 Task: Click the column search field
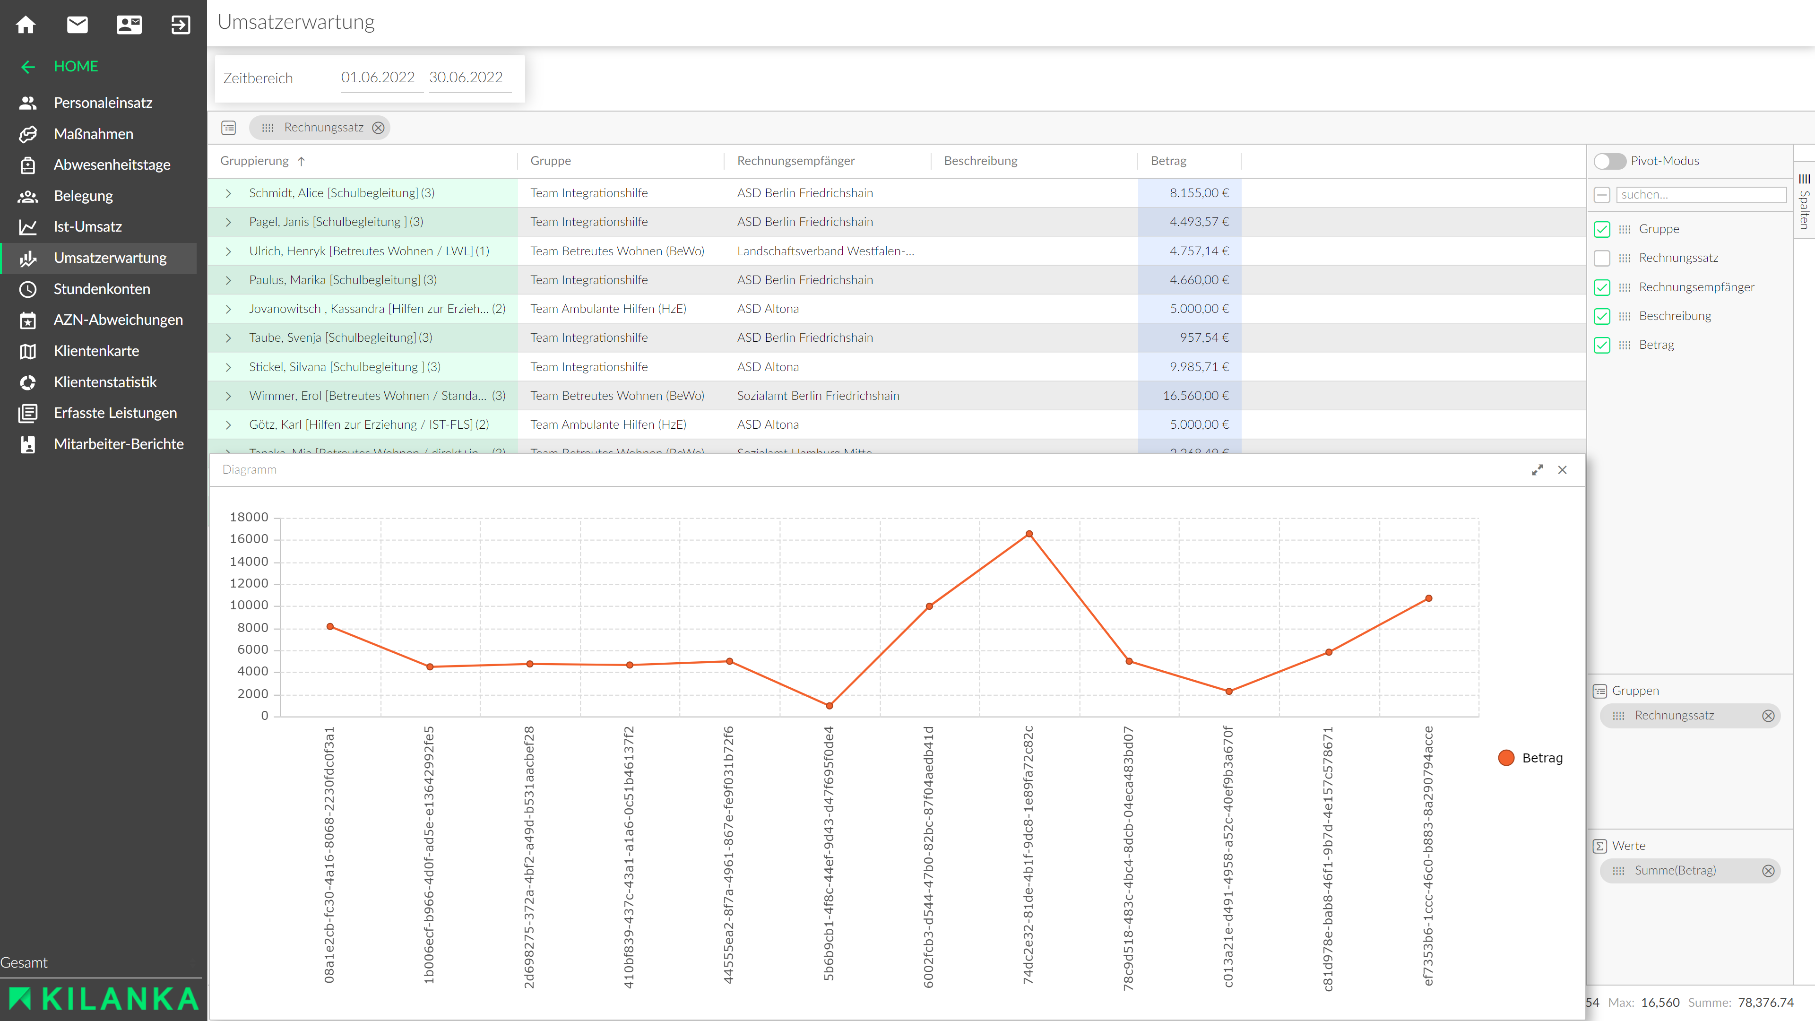[x=1701, y=194]
